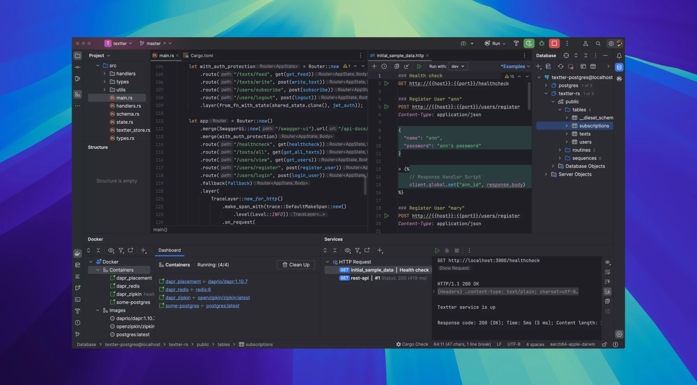
Task: Toggle the eye view options in Services panel
Action: [x=347, y=250]
